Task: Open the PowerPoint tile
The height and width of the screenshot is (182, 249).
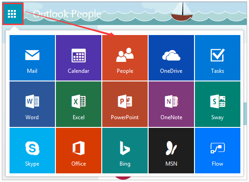Action: [x=125, y=104]
